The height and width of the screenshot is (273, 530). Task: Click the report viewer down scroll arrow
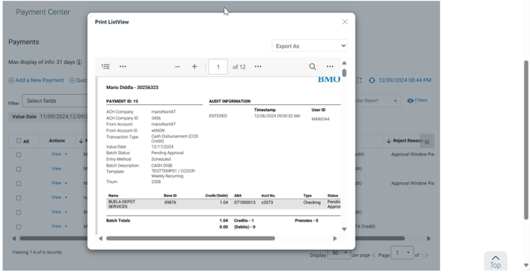point(344,230)
